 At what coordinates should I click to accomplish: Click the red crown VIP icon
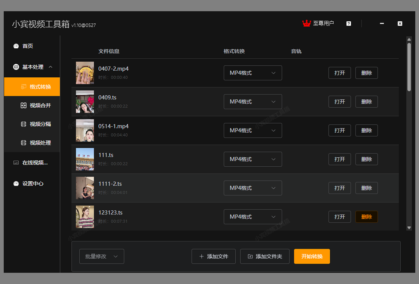coord(306,24)
